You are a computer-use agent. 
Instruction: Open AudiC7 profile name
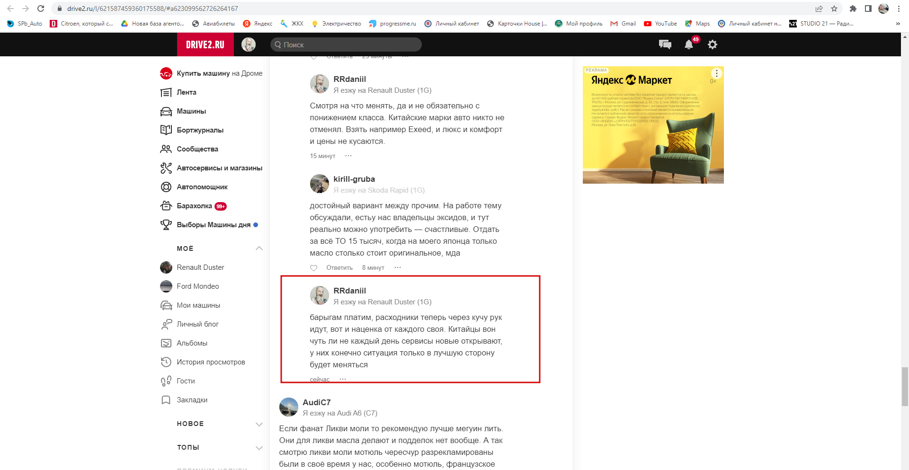click(317, 402)
